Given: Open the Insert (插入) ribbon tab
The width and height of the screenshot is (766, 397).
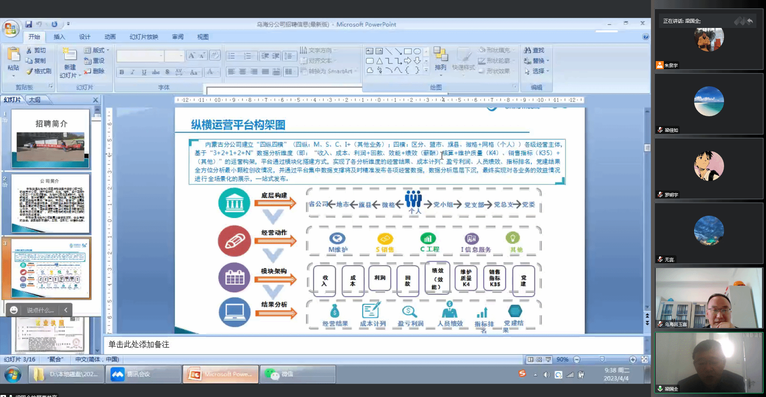Looking at the screenshot, I should point(59,37).
